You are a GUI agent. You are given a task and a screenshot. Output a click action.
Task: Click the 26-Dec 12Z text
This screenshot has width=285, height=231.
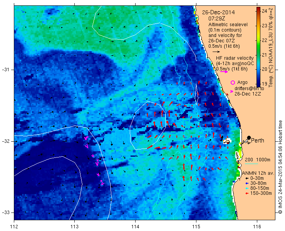coord(248,94)
